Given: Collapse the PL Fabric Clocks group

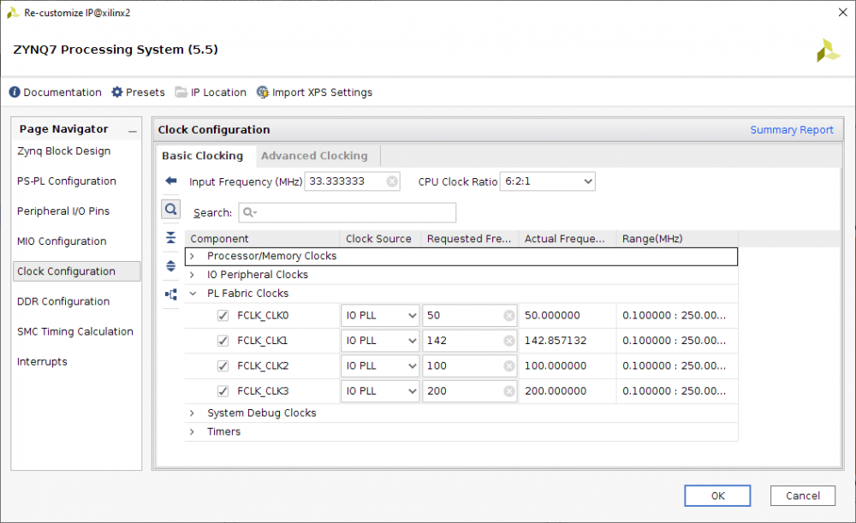Looking at the screenshot, I should tap(193, 294).
